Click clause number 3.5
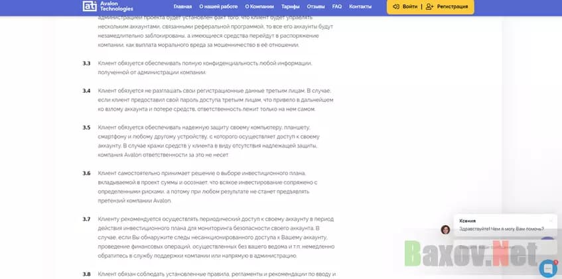 pos(86,127)
